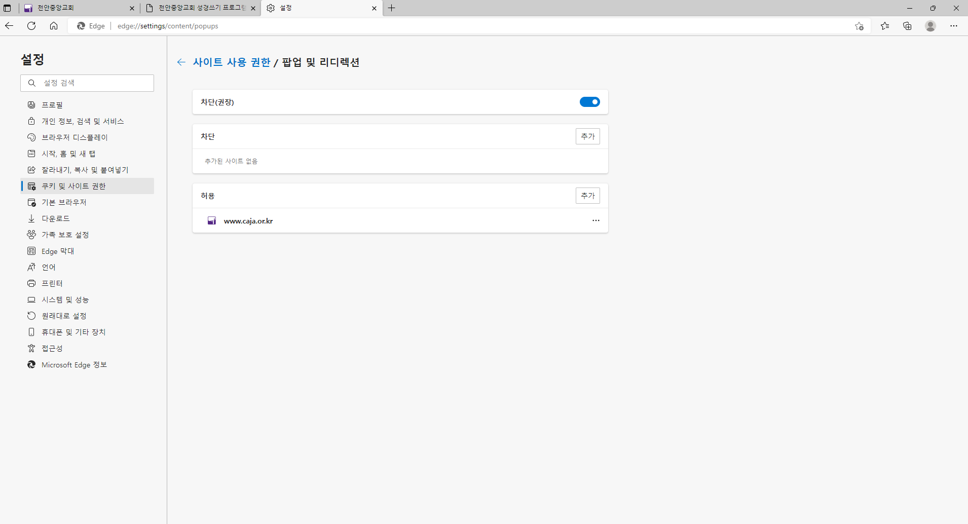
Task: Close the 천안중앙교회 성경쓰기 프로그램 tab
Action: pyautogui.click(x=253, y=8)
